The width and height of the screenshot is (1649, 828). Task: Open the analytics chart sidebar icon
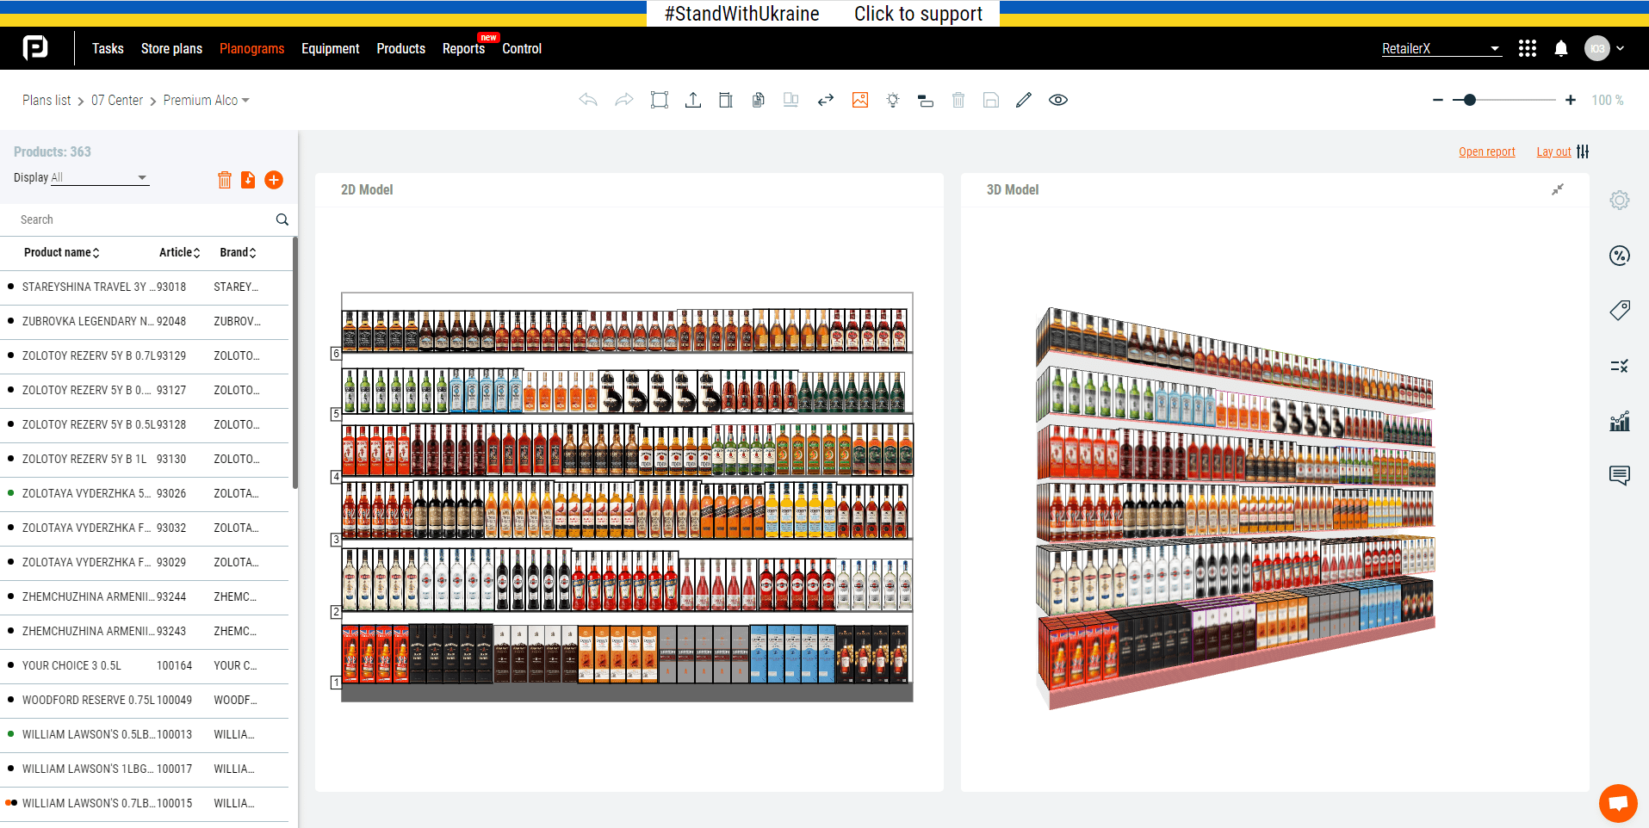click(x=1619, y=421)
